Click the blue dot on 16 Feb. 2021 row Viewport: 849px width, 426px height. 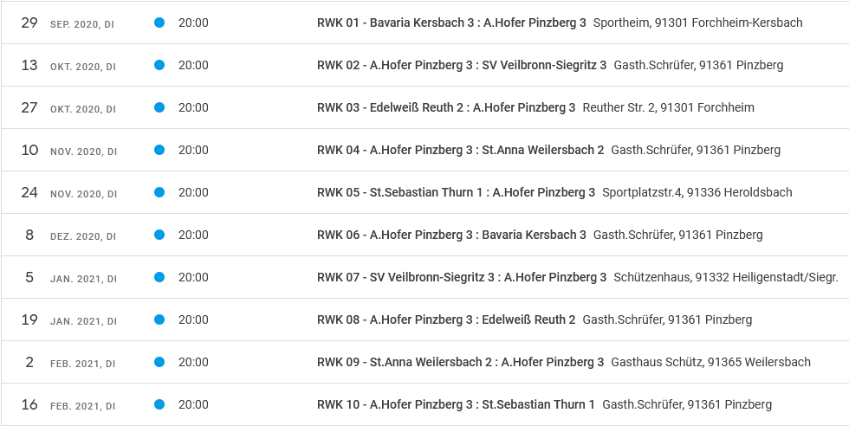(159, 404)
